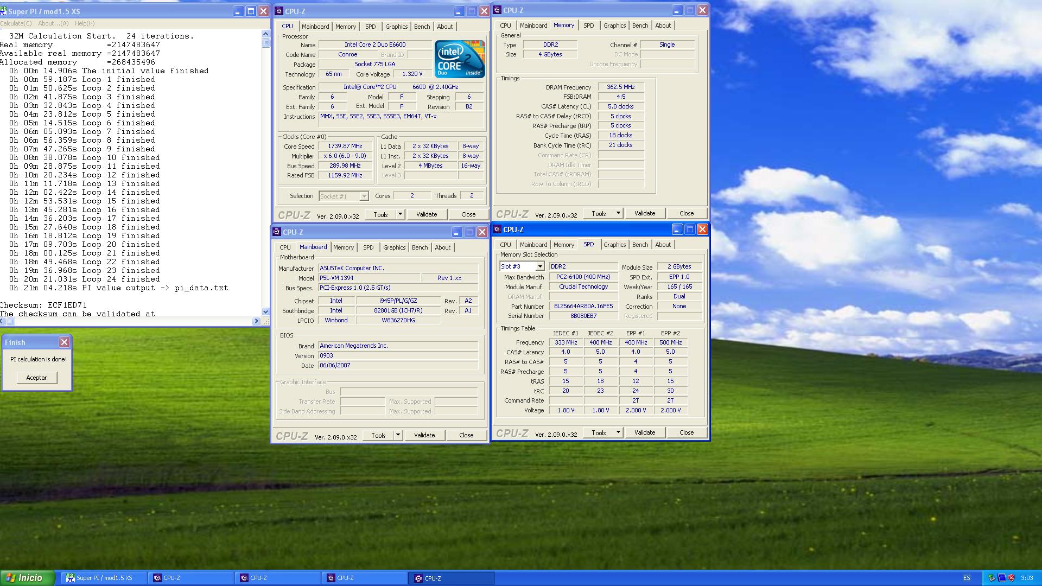Click the CPU Name field 'Intel Core 2 Duo E6600'
This screenshot has height=586, width=1042.
375,45
